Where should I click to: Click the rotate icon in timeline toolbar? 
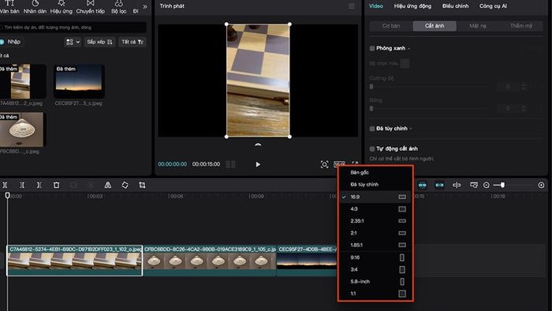125,185
